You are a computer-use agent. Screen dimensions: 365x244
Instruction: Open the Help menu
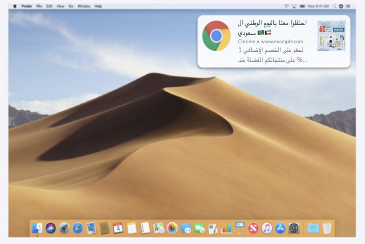(98, 6)
